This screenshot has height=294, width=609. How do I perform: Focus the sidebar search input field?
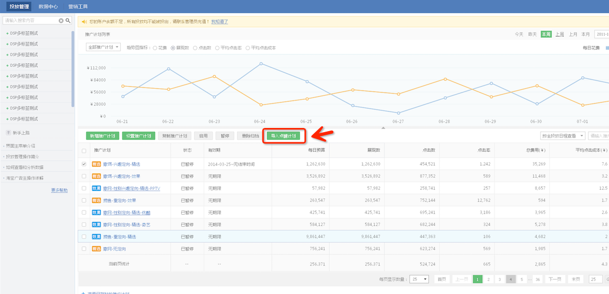(31, 21)
